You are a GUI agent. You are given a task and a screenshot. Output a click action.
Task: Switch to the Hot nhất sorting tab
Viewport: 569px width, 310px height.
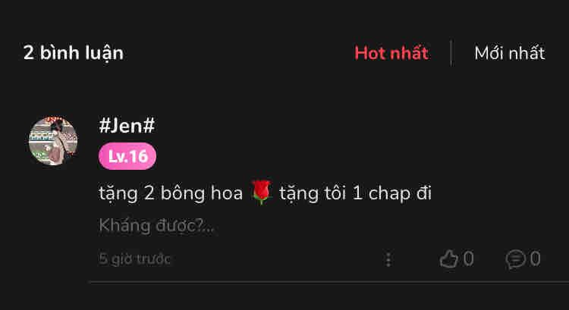391,53
